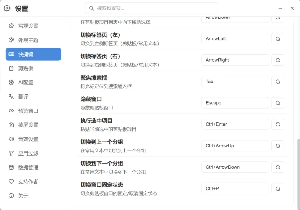Screen dimensions: 300x210
Task: Go to 截屏设置 section
Action: pos(33,125)
